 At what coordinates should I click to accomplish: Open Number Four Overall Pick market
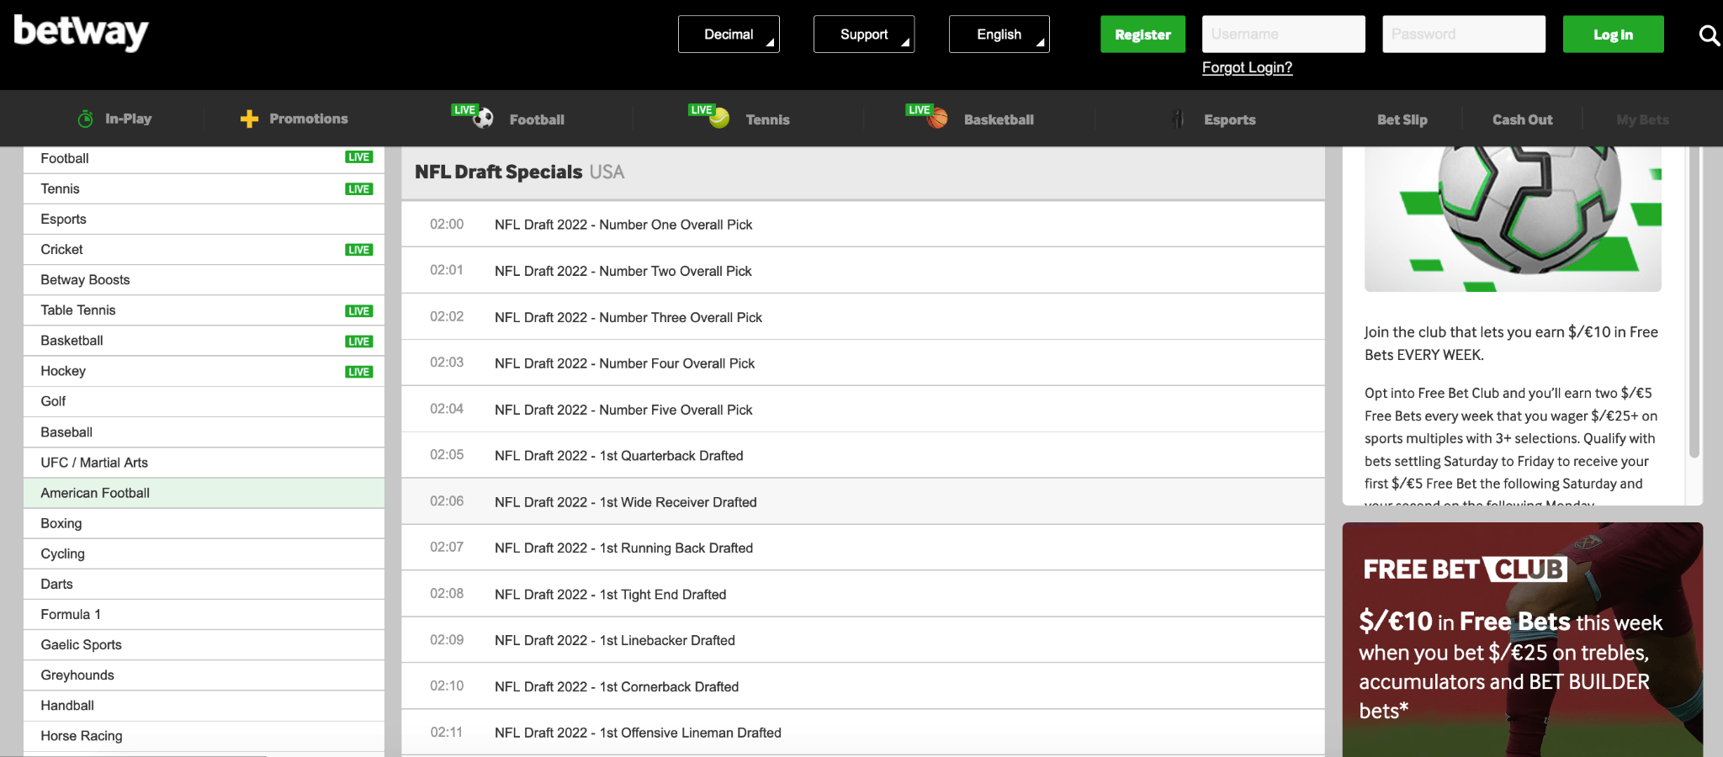click(x=862, y=363)
